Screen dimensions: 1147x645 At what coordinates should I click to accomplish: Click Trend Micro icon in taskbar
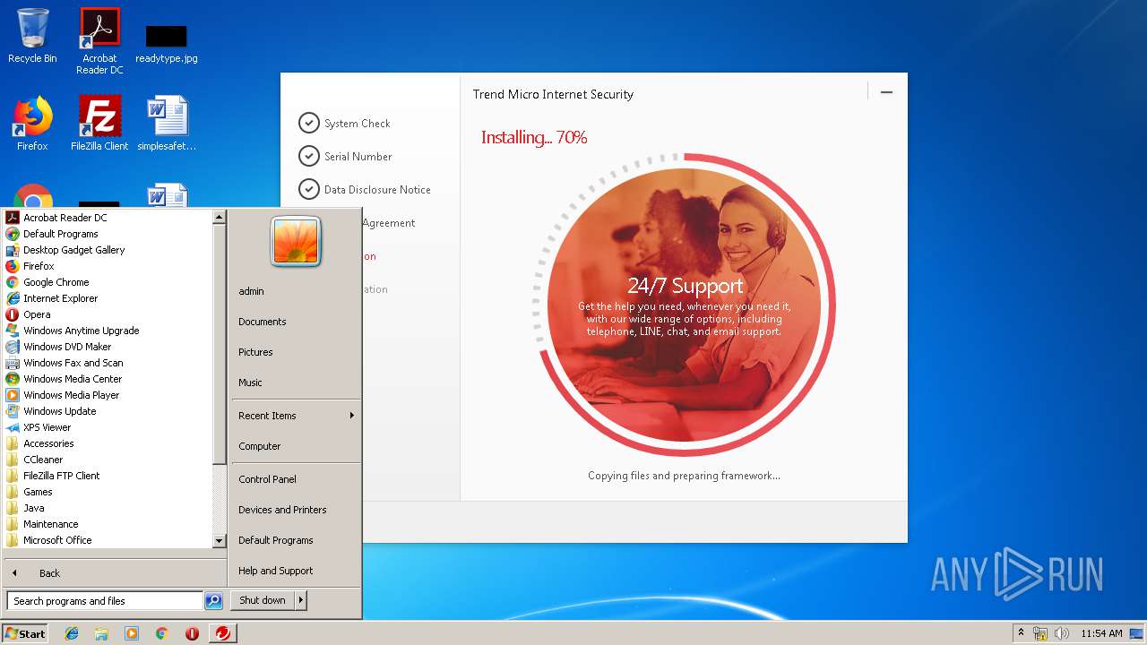pyautogui.click(x=222, y=633)
